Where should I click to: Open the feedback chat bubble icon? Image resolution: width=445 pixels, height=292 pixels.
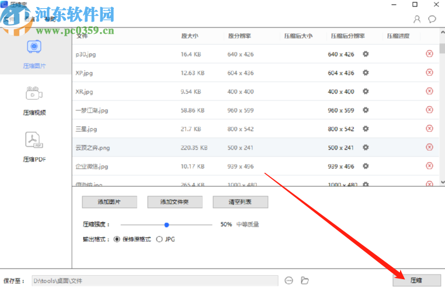432,19
